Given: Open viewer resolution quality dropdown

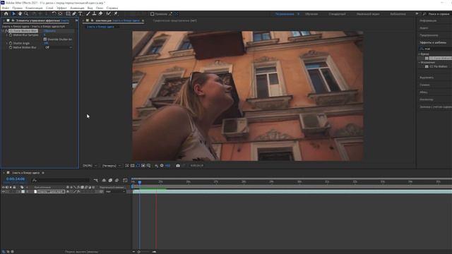Looking at the screenshot, I should click(x=112, y=166).
